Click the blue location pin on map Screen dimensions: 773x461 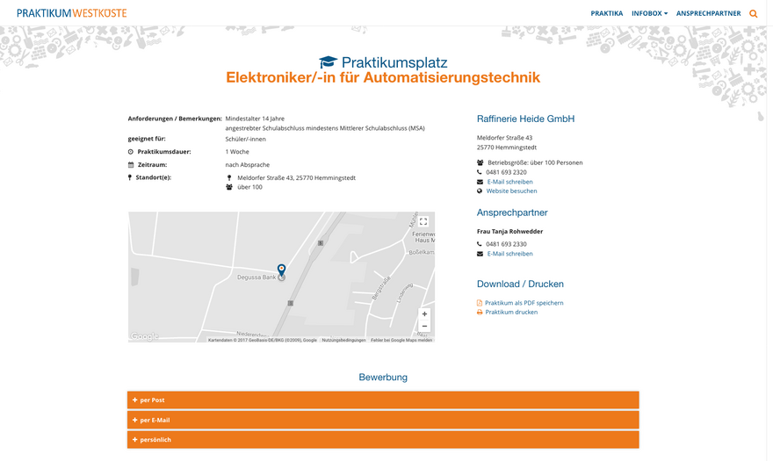click(281, 270)
